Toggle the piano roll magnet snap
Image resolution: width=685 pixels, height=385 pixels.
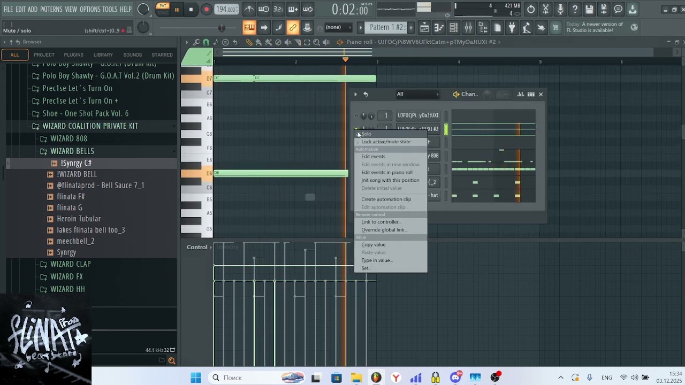206,42
